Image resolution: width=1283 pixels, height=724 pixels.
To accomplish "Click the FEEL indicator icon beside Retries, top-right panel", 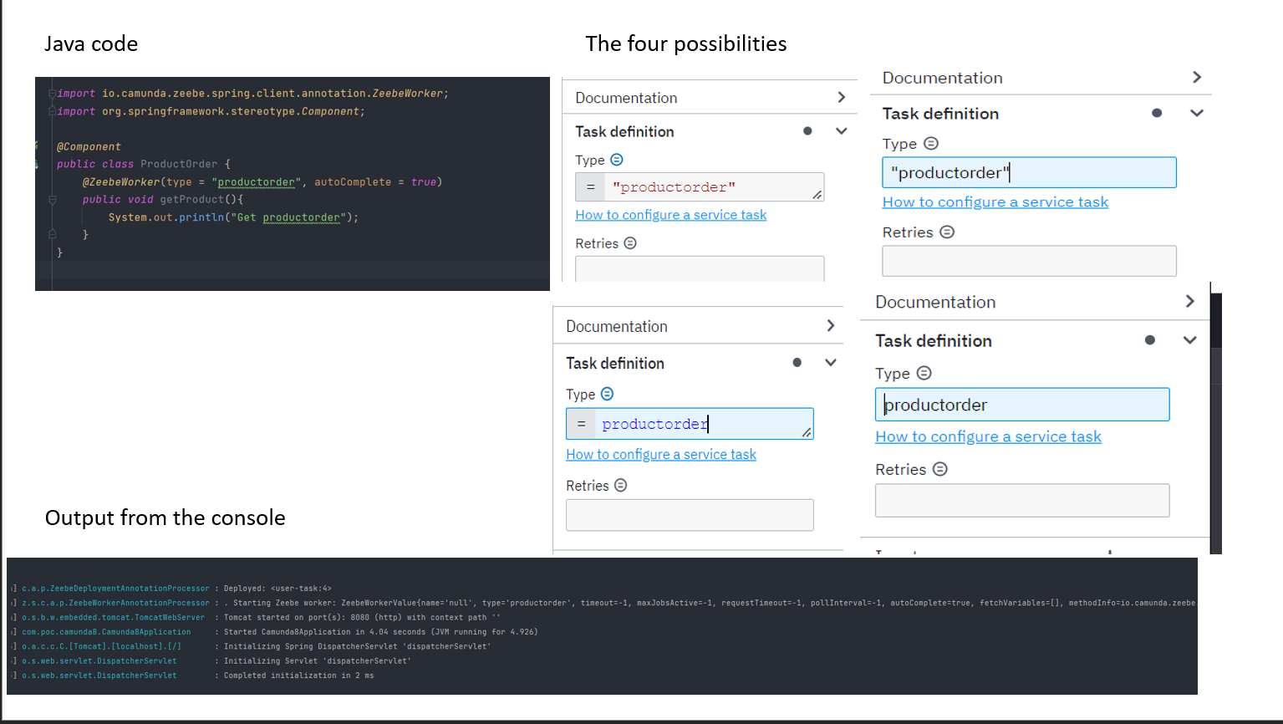I will click(x=947, y=232).
